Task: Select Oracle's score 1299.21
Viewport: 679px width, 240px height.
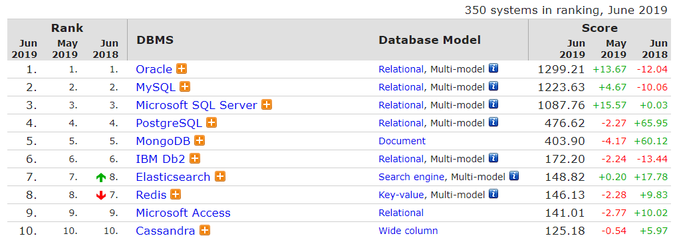Action: coord(561,69)
